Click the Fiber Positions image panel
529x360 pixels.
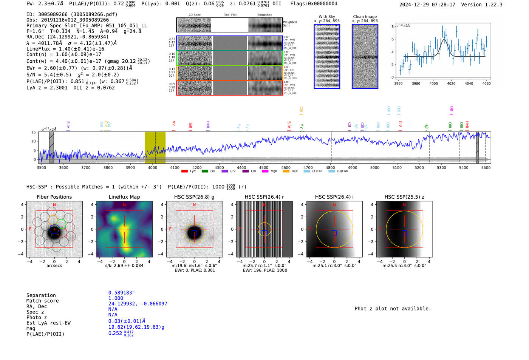coord(54,229)
